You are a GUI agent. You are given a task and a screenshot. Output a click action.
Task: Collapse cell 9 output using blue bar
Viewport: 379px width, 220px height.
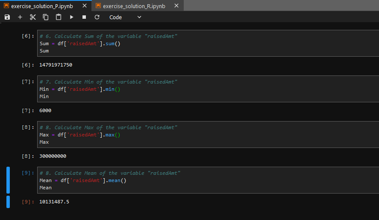click(8, 202)
